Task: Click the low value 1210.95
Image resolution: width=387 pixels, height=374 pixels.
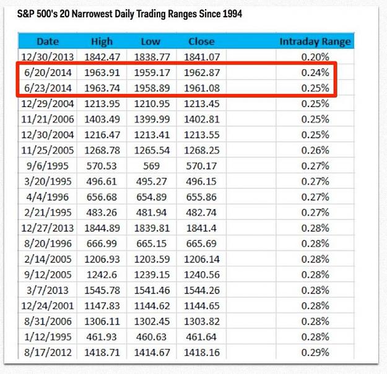Action: pyautogui.click(x=152, y=103)
